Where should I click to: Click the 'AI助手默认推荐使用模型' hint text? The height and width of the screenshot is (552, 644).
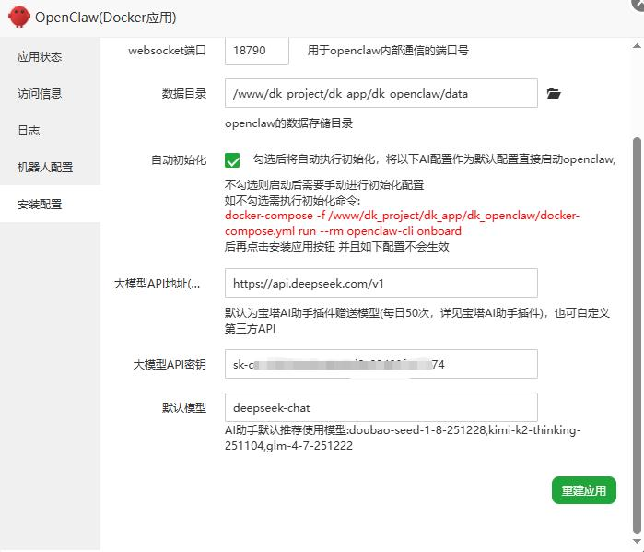click(x=403, y=438)
